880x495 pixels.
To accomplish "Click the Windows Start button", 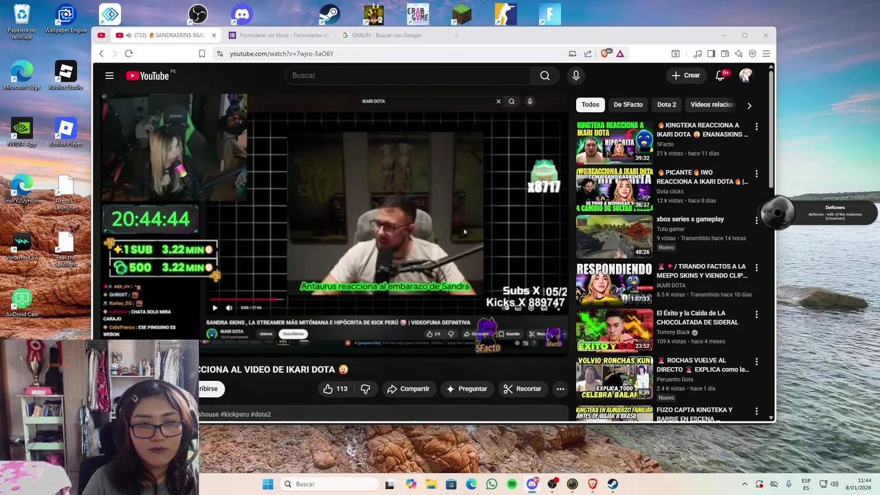I will pyautogui.click(x=267, y=484).
